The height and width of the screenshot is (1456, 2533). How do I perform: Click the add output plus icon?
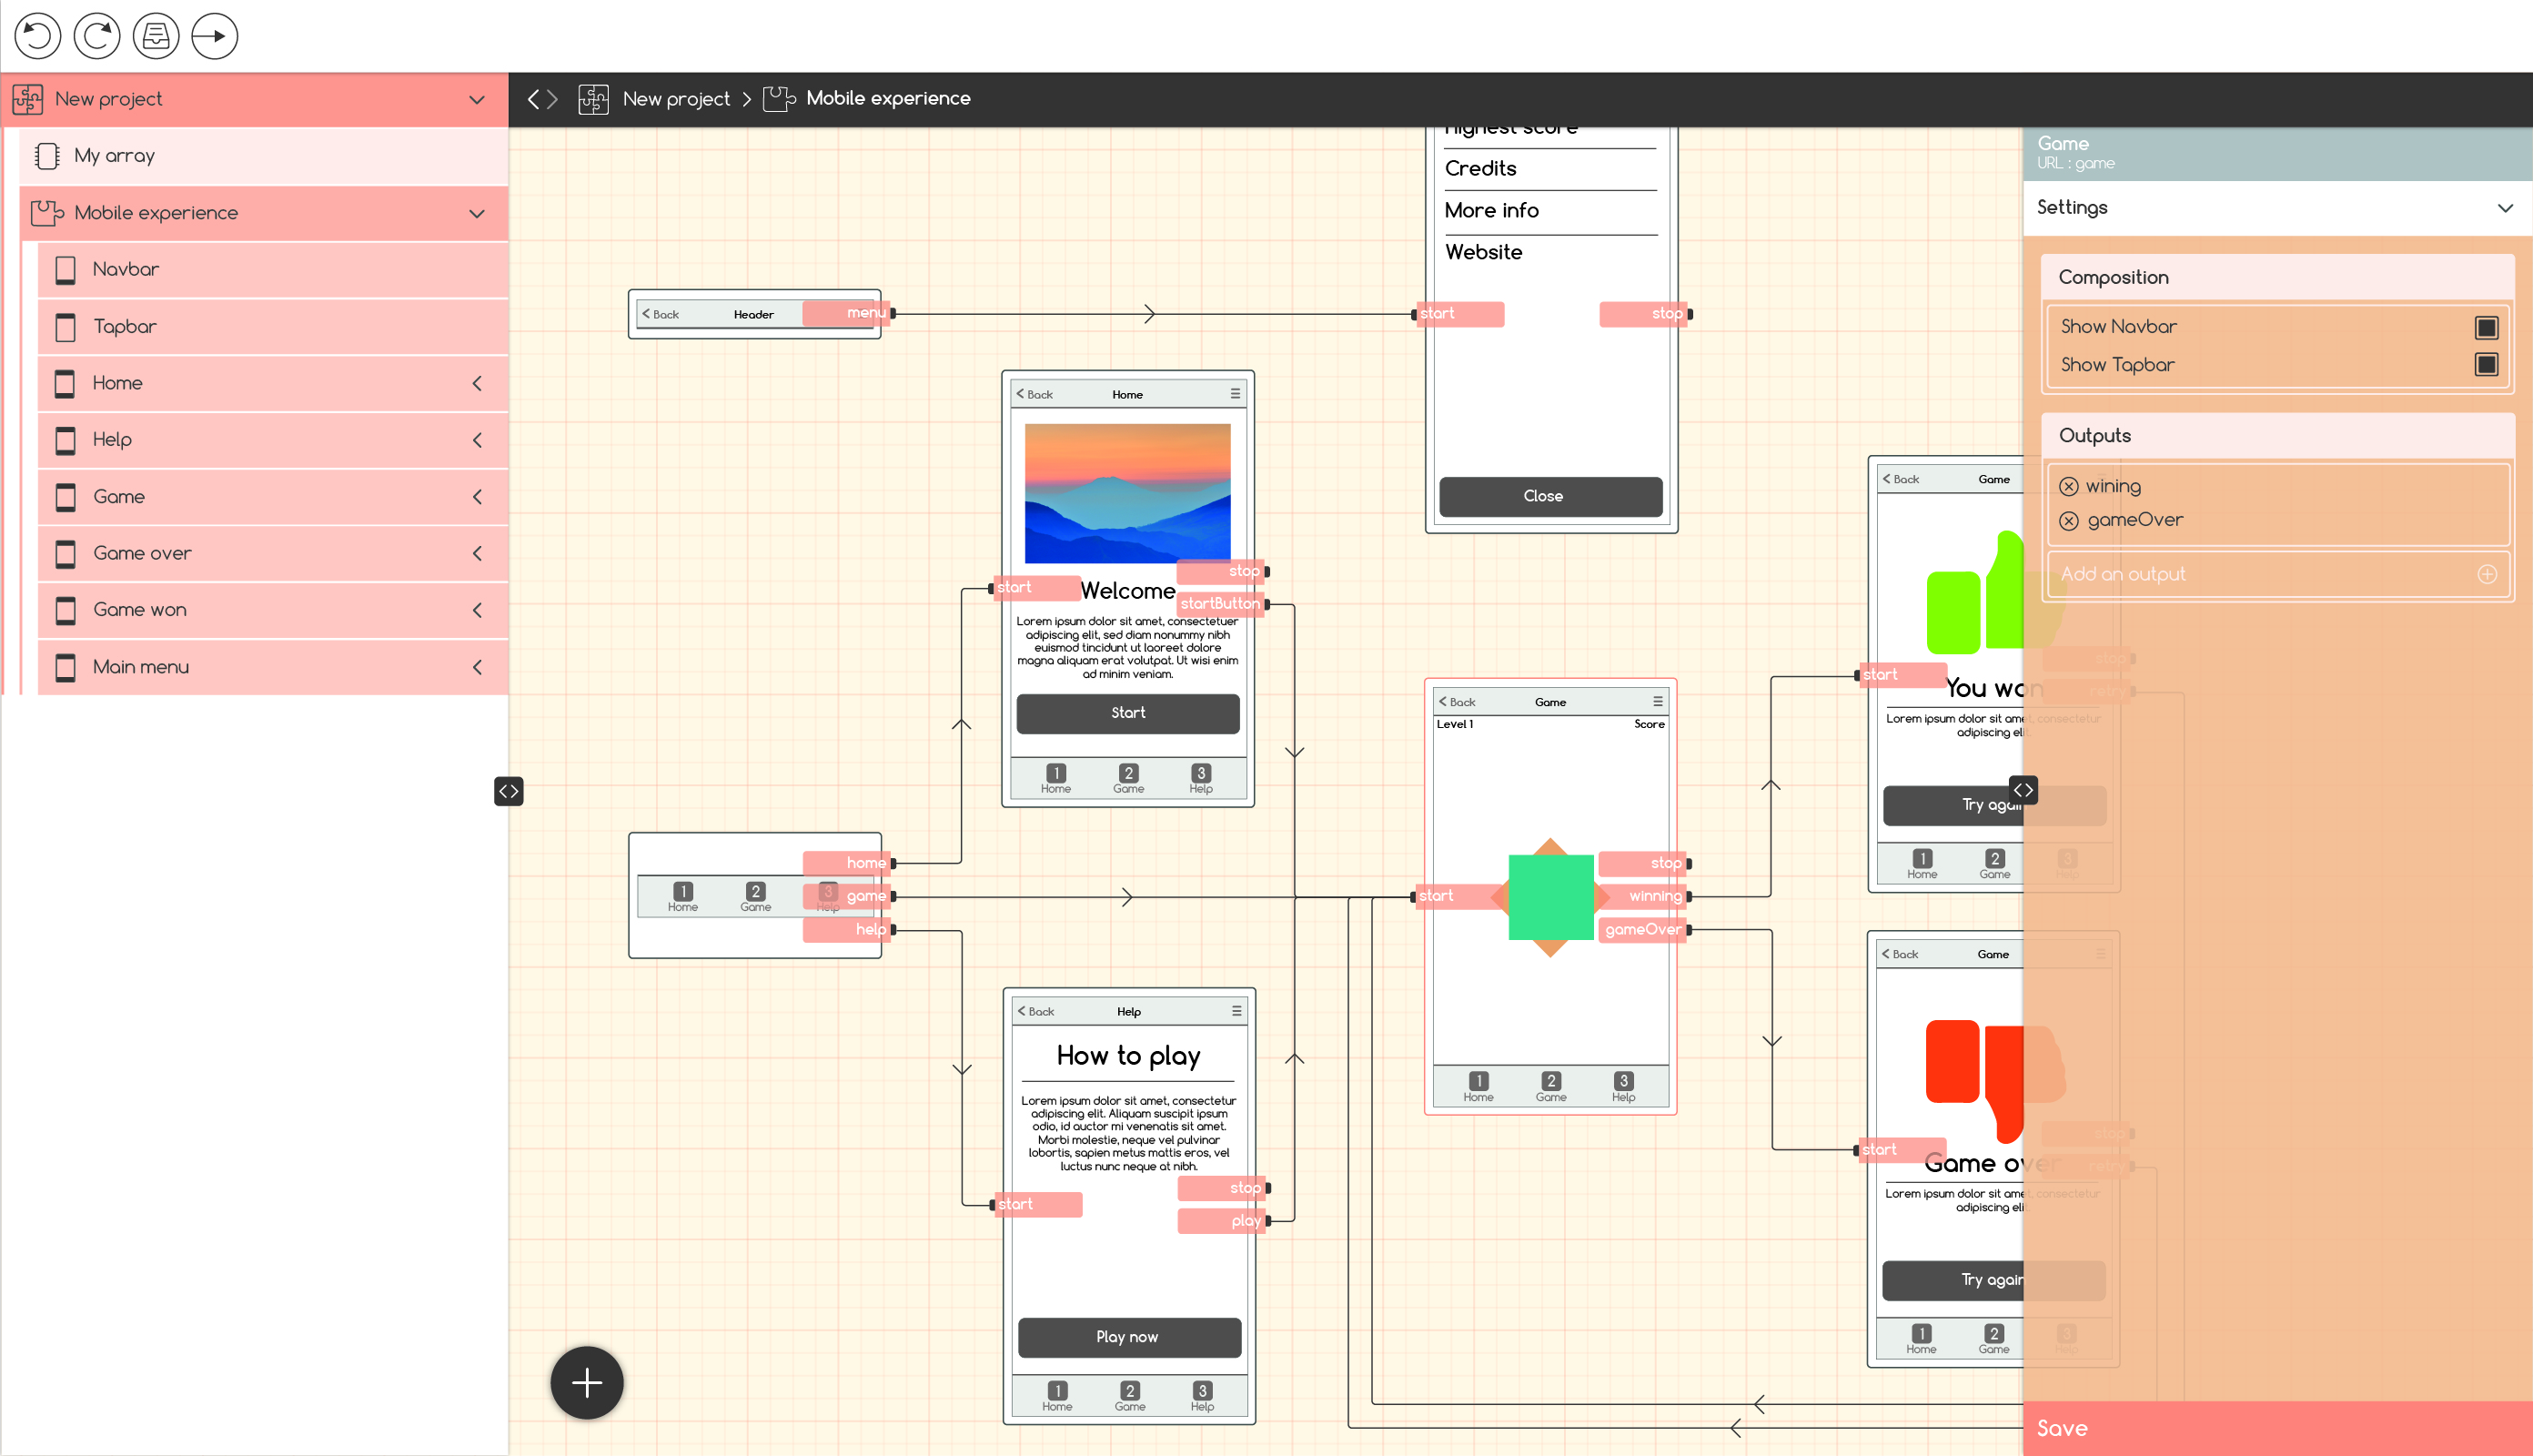(2487, 574)
